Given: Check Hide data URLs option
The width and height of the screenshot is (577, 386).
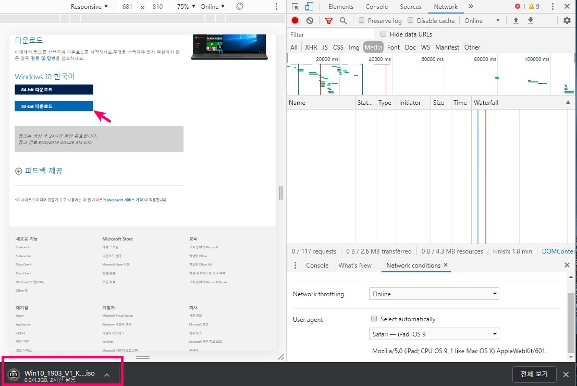Looking at the screenshot, I should point(384,34).
